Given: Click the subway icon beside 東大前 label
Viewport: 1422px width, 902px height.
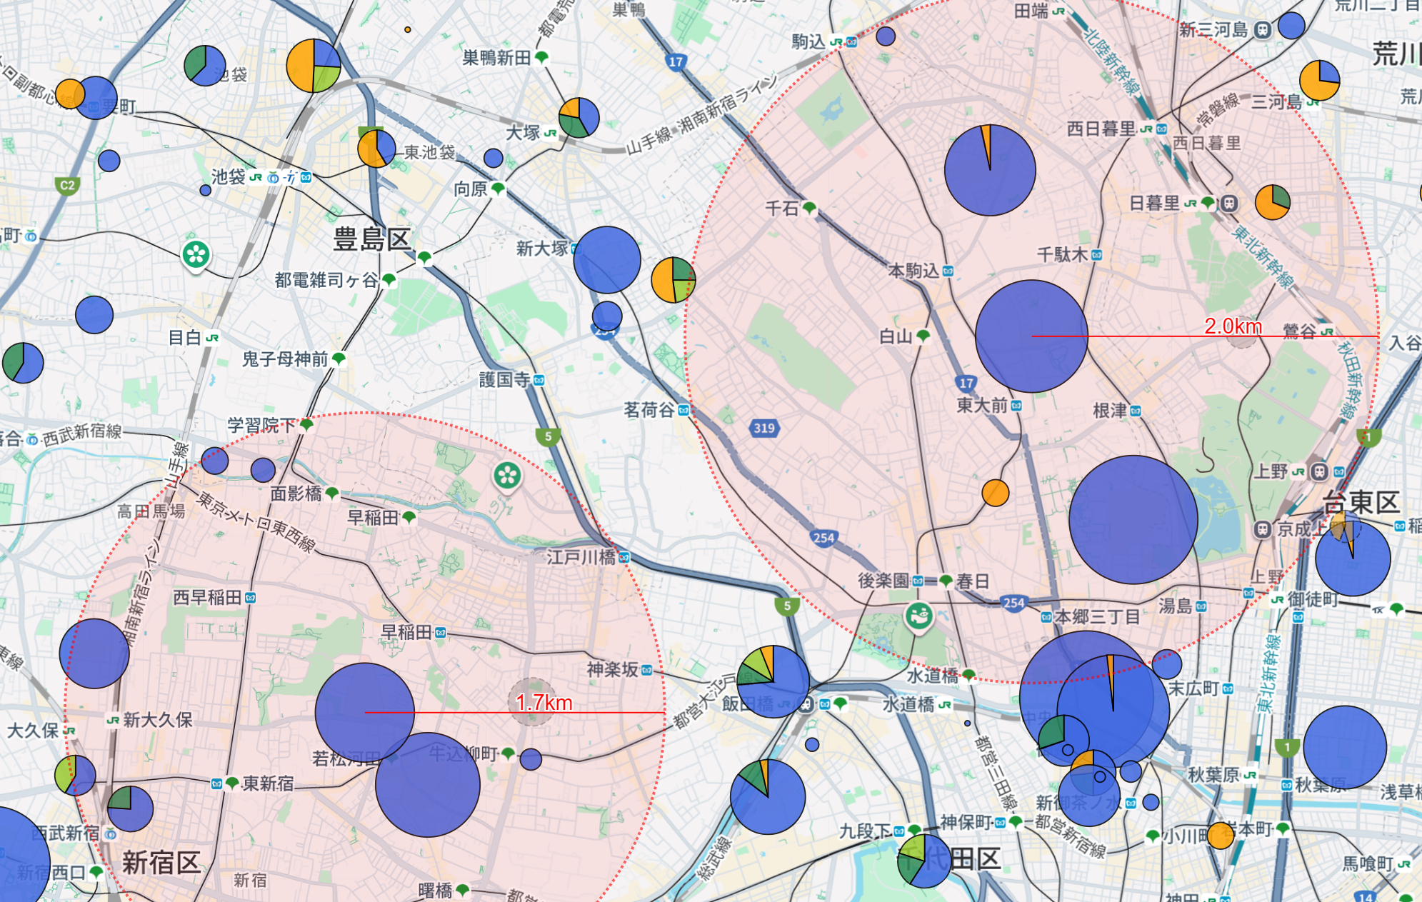Looking at the screenshot, I should tap(1016, 406).
